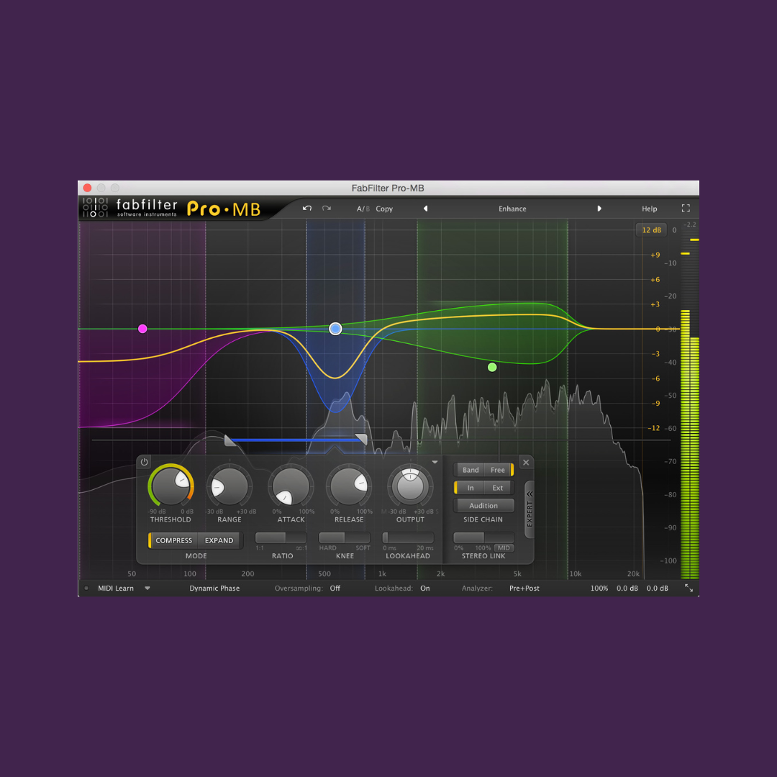Click the RATIO slider
Viewport: 777px width, 777px height.
pyautogui.click(x=281, y=537)
